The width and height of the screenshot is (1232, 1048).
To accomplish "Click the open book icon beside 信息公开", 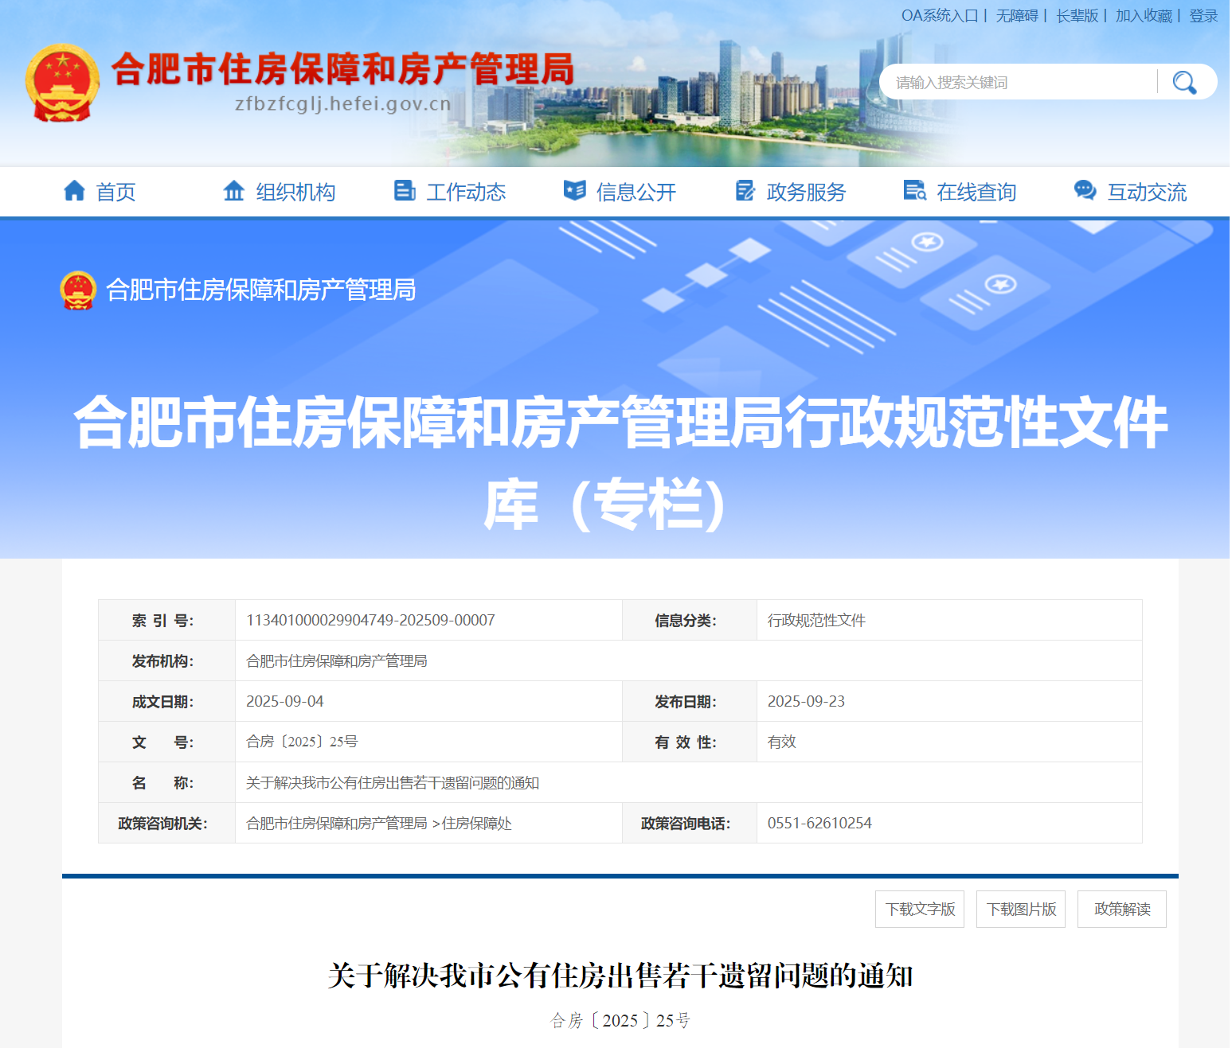I will (x=574, y=191).
